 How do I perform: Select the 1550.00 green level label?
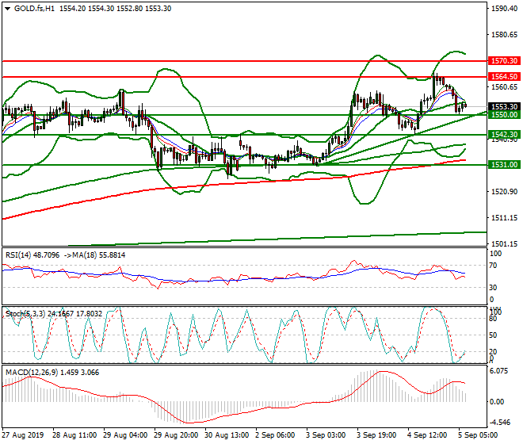[504, 115]
